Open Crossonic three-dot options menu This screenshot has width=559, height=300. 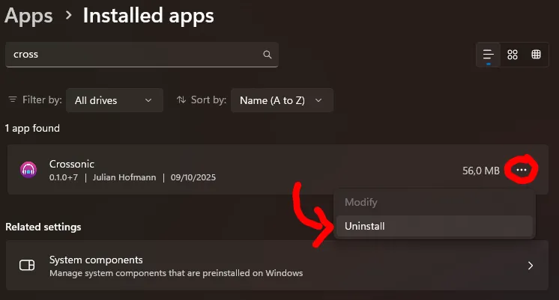point(522,170)
